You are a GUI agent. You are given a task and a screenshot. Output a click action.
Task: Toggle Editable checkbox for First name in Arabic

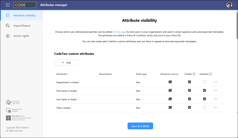point(204,90)
